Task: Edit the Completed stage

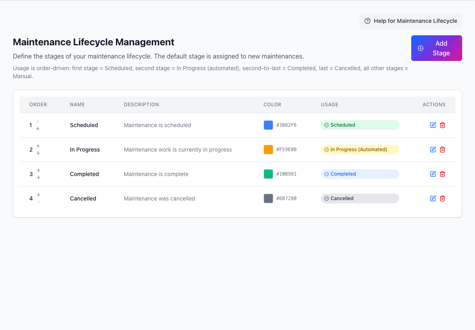Action: [x=433, y=174]
